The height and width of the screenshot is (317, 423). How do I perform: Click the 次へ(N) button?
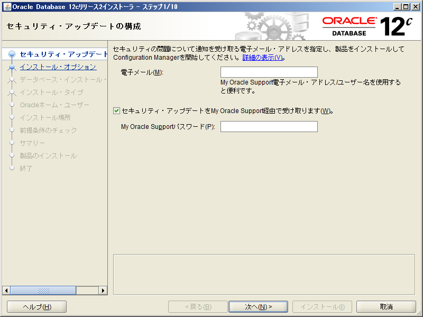258,306
